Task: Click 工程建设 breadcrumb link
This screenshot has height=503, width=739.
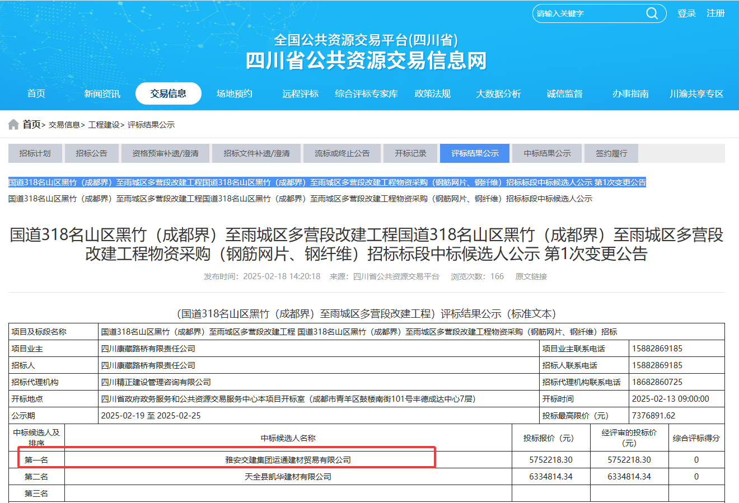Action: [x=104, y=125]
